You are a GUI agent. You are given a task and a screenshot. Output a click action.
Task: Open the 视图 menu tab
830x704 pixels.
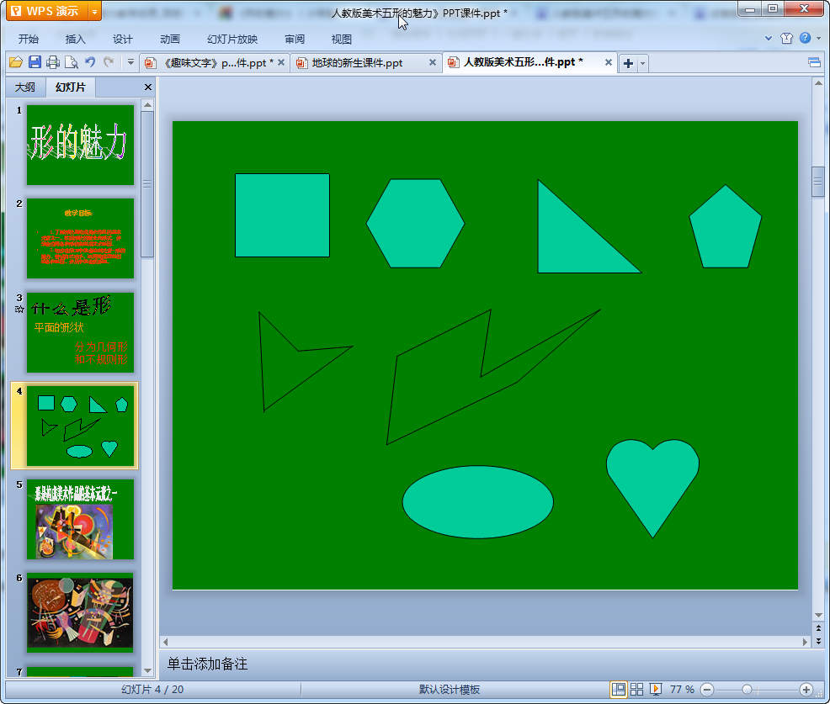point(342,40)
